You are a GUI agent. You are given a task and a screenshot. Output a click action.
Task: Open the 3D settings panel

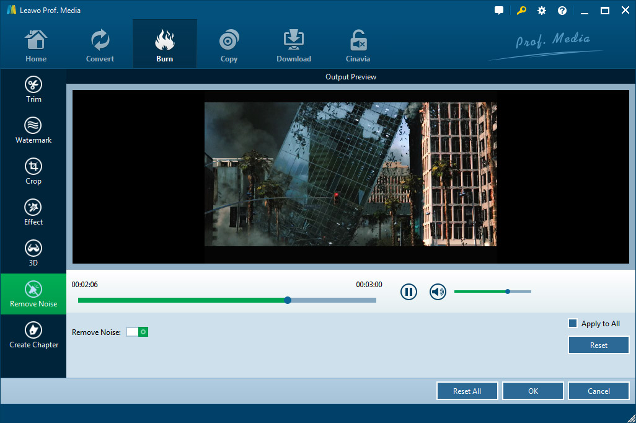33,253
